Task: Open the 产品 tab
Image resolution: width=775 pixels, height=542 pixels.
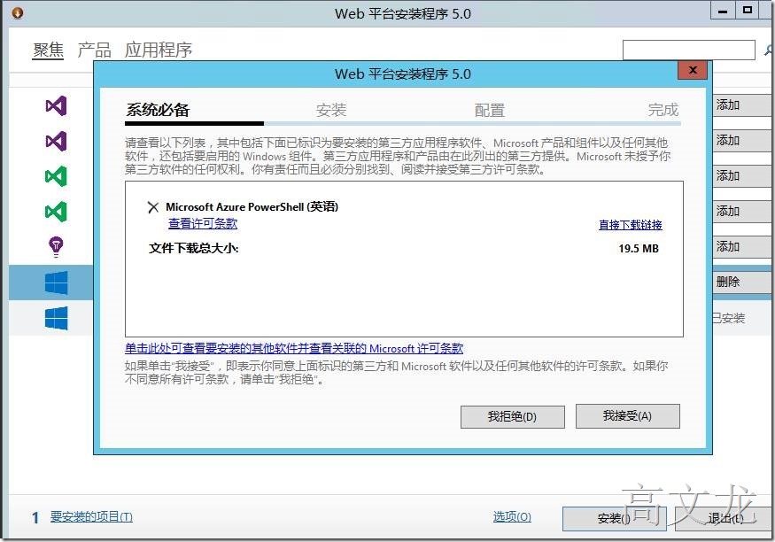Action: coord(94,50)
